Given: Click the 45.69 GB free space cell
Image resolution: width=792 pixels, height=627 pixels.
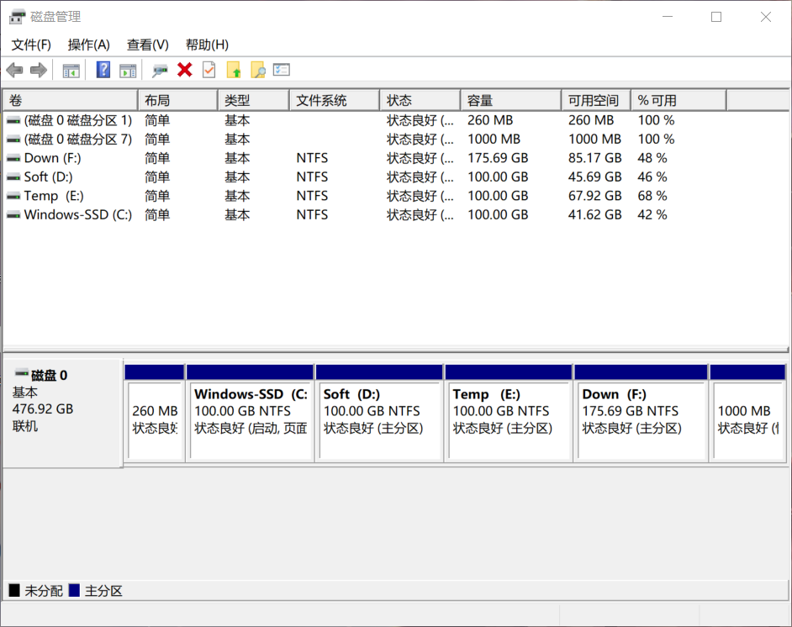Looking at the screenshot, I should pyautogui.click(x=594, y=177).
